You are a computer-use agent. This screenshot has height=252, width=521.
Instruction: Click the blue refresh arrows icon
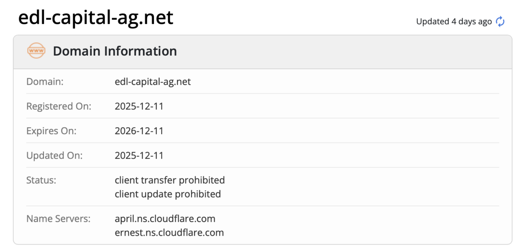click(500, 22)
